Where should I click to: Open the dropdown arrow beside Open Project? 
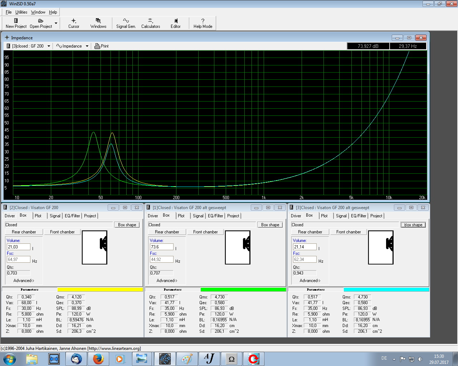coord(56,23)
